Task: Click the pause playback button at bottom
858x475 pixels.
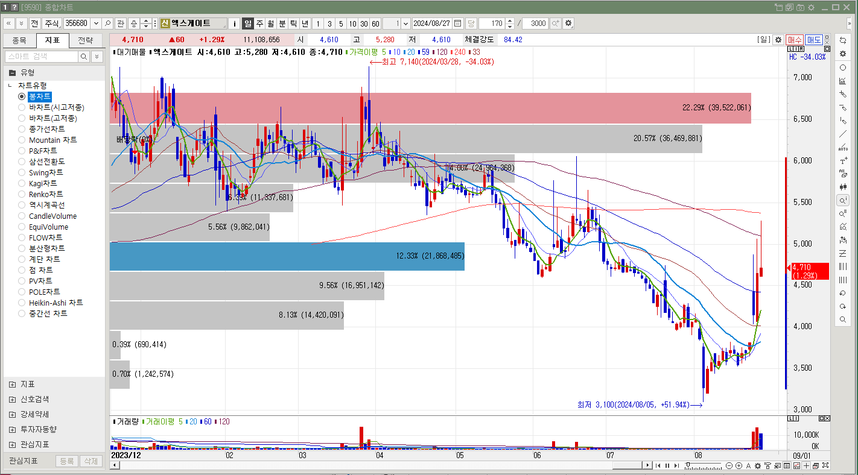Action: tap(667, 465)
